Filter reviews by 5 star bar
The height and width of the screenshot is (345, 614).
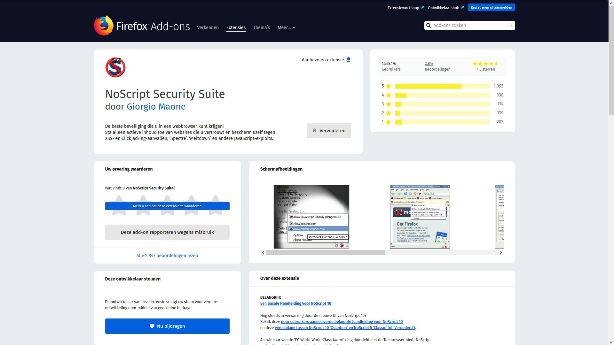[x=442, y=86]
